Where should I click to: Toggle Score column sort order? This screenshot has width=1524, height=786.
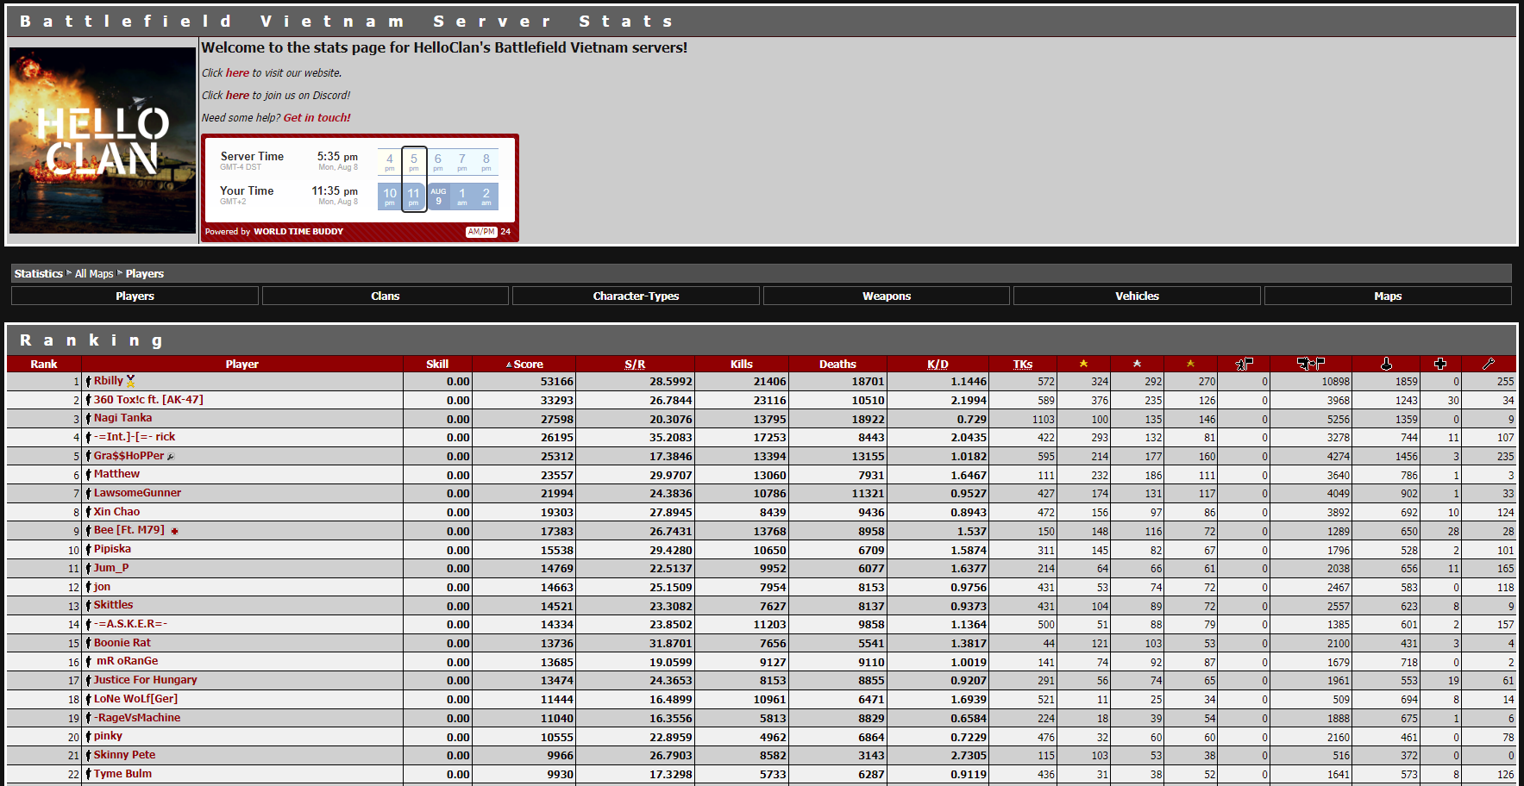528,365
